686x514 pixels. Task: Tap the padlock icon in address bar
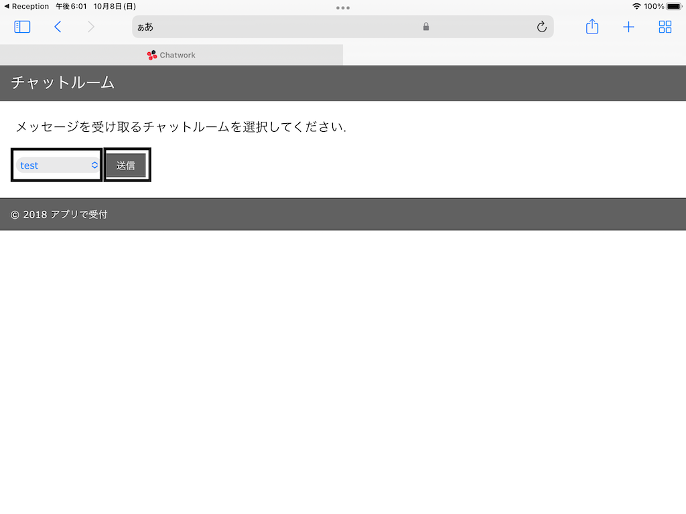426,27
